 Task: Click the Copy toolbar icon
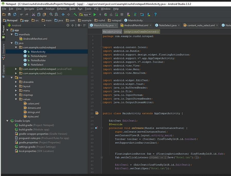point(39,14)
